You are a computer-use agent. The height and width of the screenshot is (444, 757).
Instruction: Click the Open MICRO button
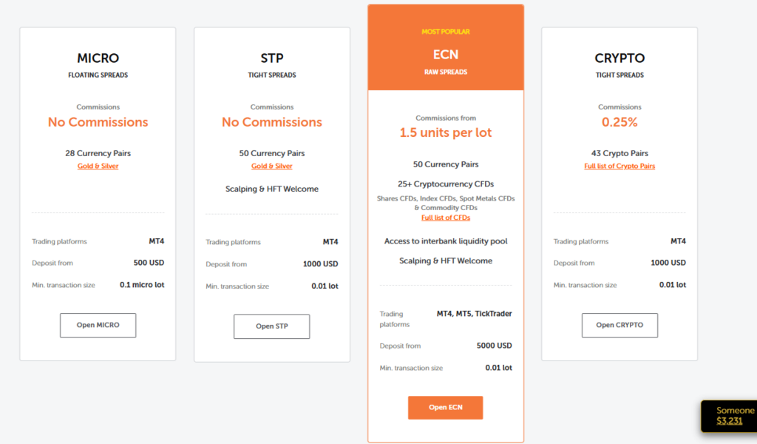[x=98, y=326]
